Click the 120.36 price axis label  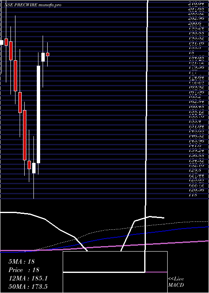(x=196, y=190)
